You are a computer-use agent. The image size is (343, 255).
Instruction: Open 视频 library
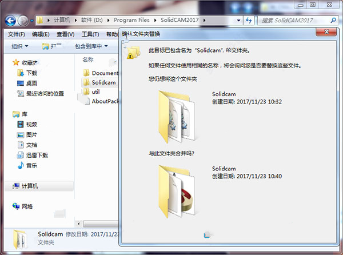coord(31,125)
